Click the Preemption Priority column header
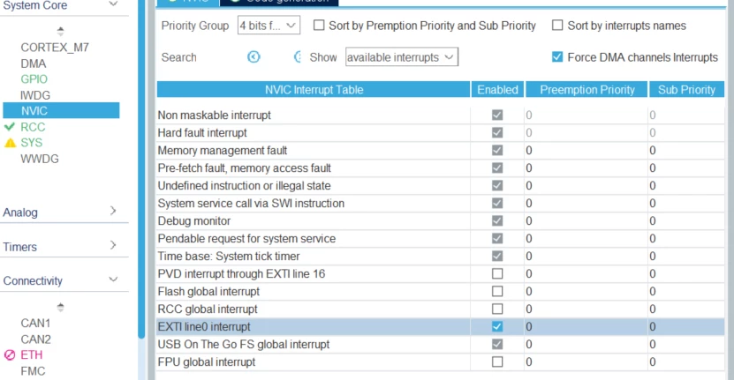 pyautogui.click(x=587, y=89)
